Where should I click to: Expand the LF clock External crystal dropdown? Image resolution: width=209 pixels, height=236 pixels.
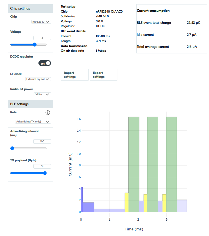[x=38, y=79]
